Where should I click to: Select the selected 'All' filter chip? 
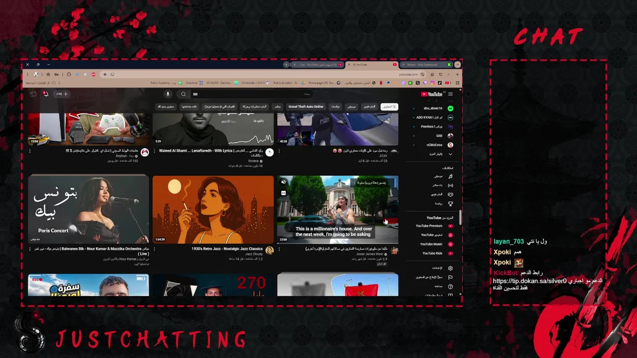pyautogui.click(x=389, y=106)
